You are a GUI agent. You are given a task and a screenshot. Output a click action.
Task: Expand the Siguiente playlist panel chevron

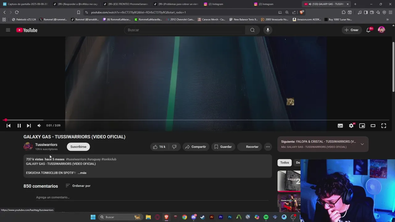tap(362, 144)
